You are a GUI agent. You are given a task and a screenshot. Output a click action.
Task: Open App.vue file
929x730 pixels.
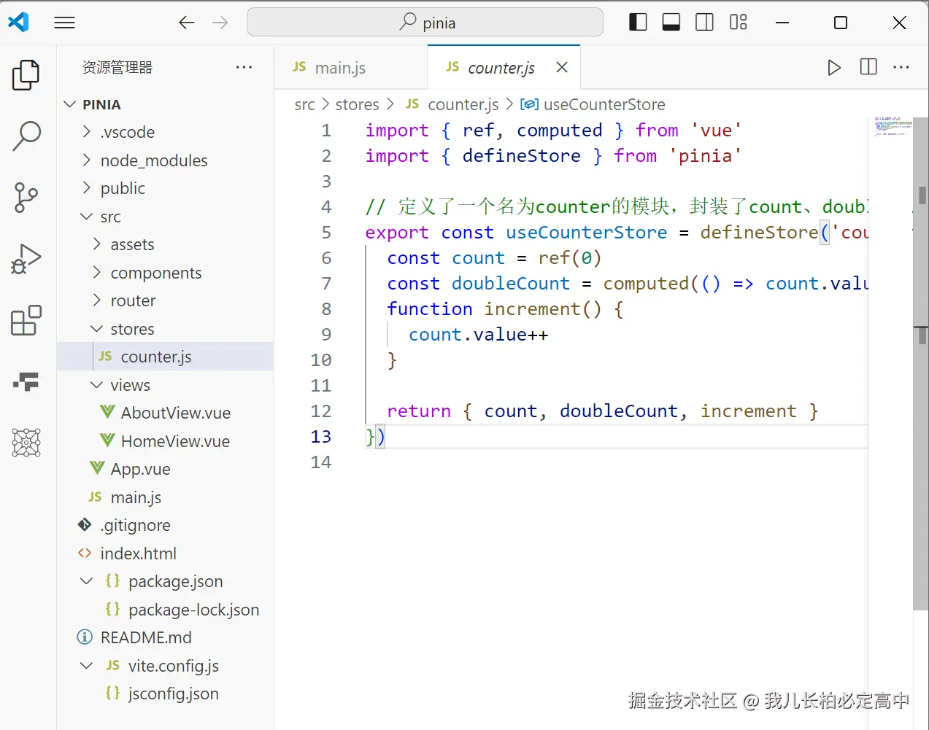click(x=165, y=469)
